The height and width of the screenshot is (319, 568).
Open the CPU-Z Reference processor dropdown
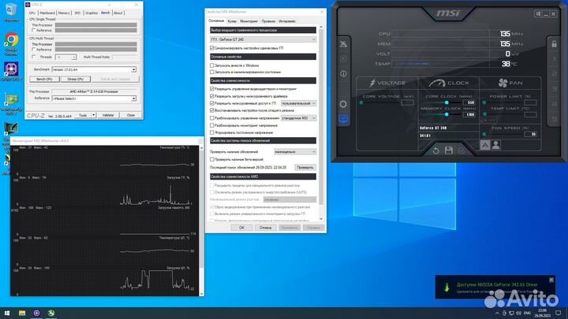coord(94,98)
